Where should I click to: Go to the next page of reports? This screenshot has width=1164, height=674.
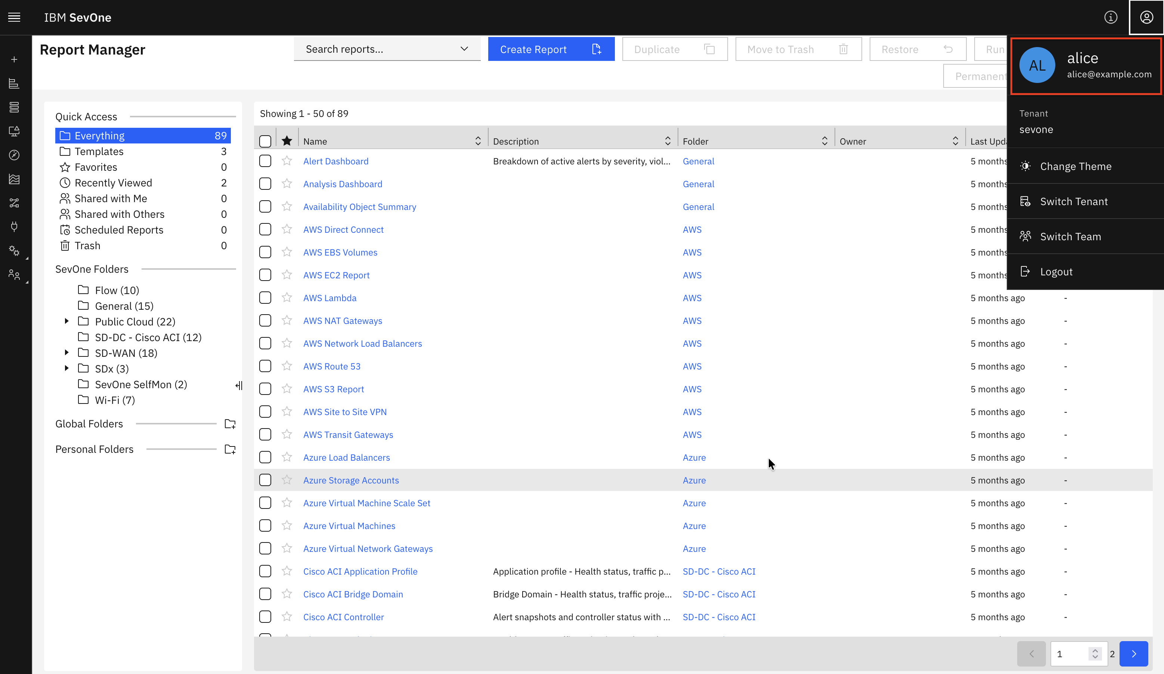(1133, 654)
